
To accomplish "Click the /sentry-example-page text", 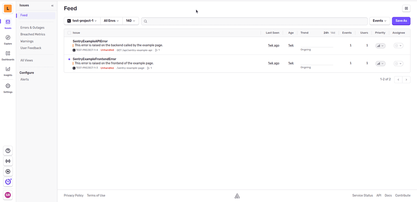I will tap(131, 68).
